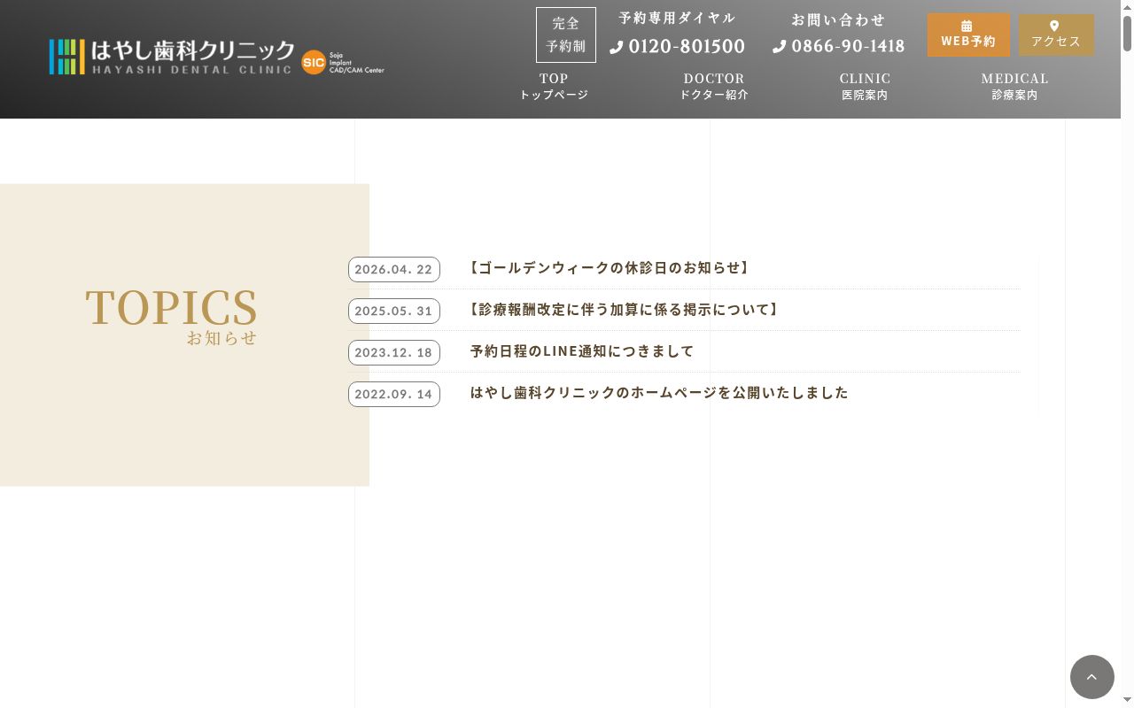Viewport: 1134px width, 708px height.
Task: Click the map pin icon on アクセス
Action: [1054, 26]
